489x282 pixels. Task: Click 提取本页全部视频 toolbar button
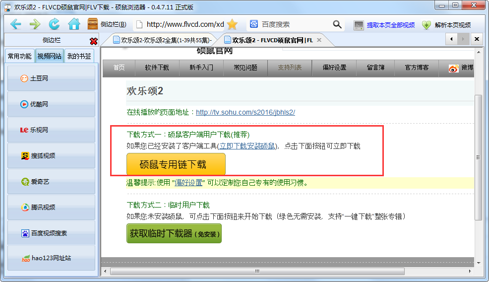384,25
